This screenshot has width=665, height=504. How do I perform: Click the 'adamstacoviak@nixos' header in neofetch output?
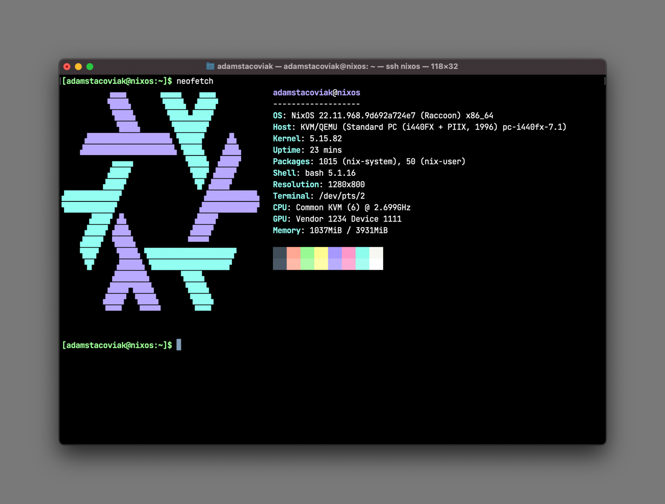316,93
